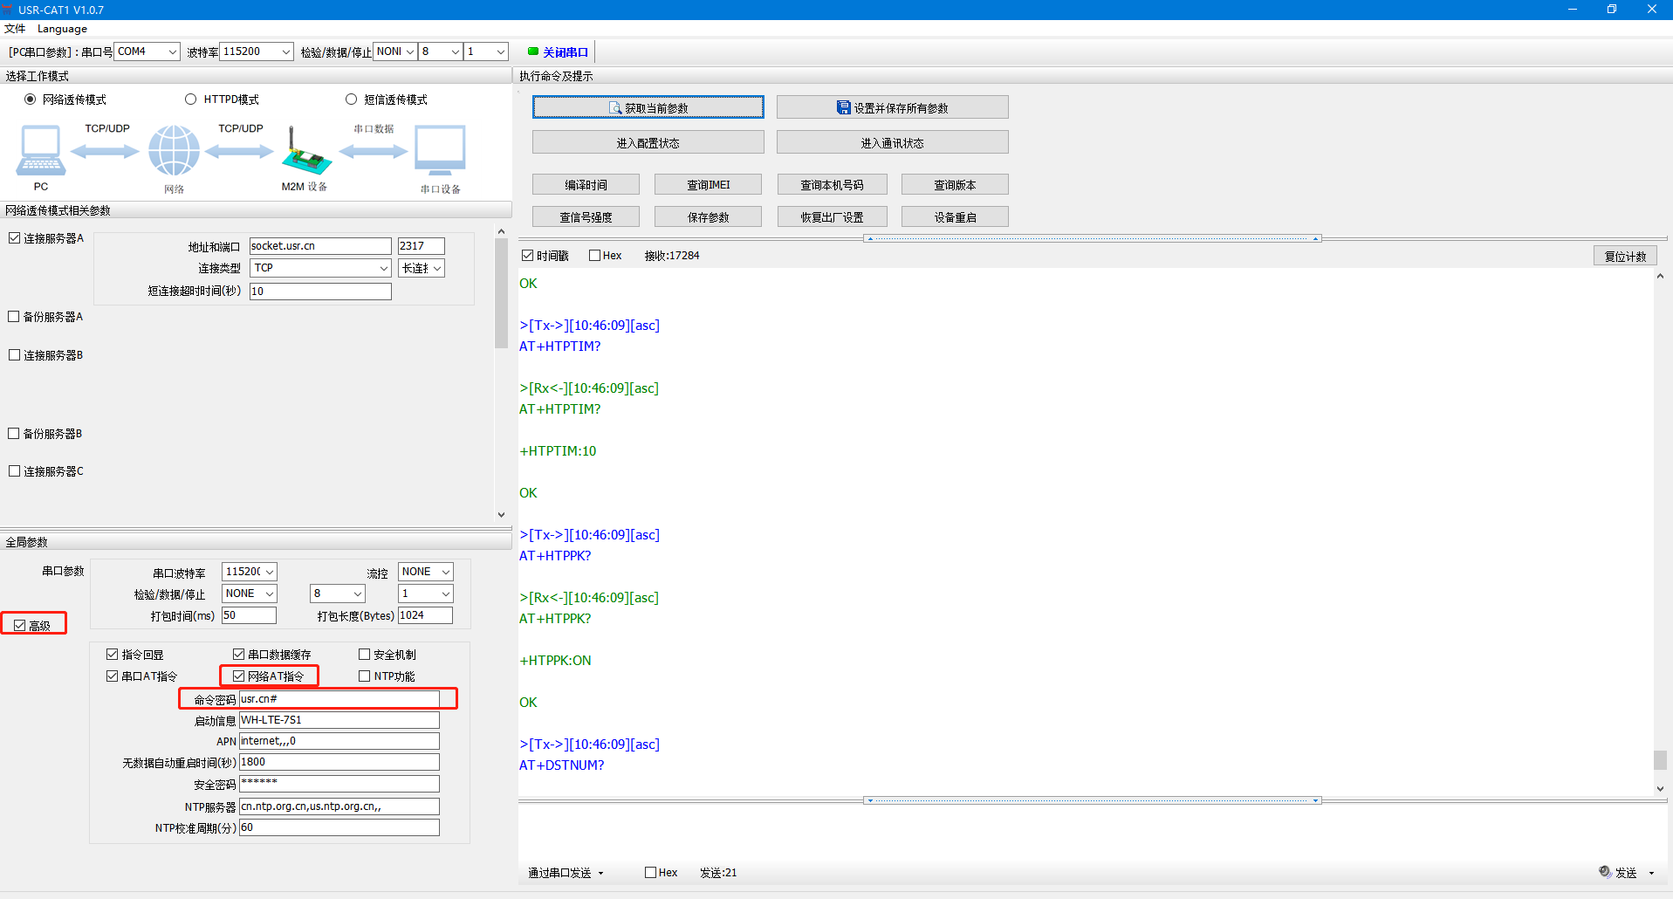Image resolution: width=1673 pixels, height=899 pixels.
Task: Open the 检验 NONE dropdown in global parameters
Action: click(249, 594)
